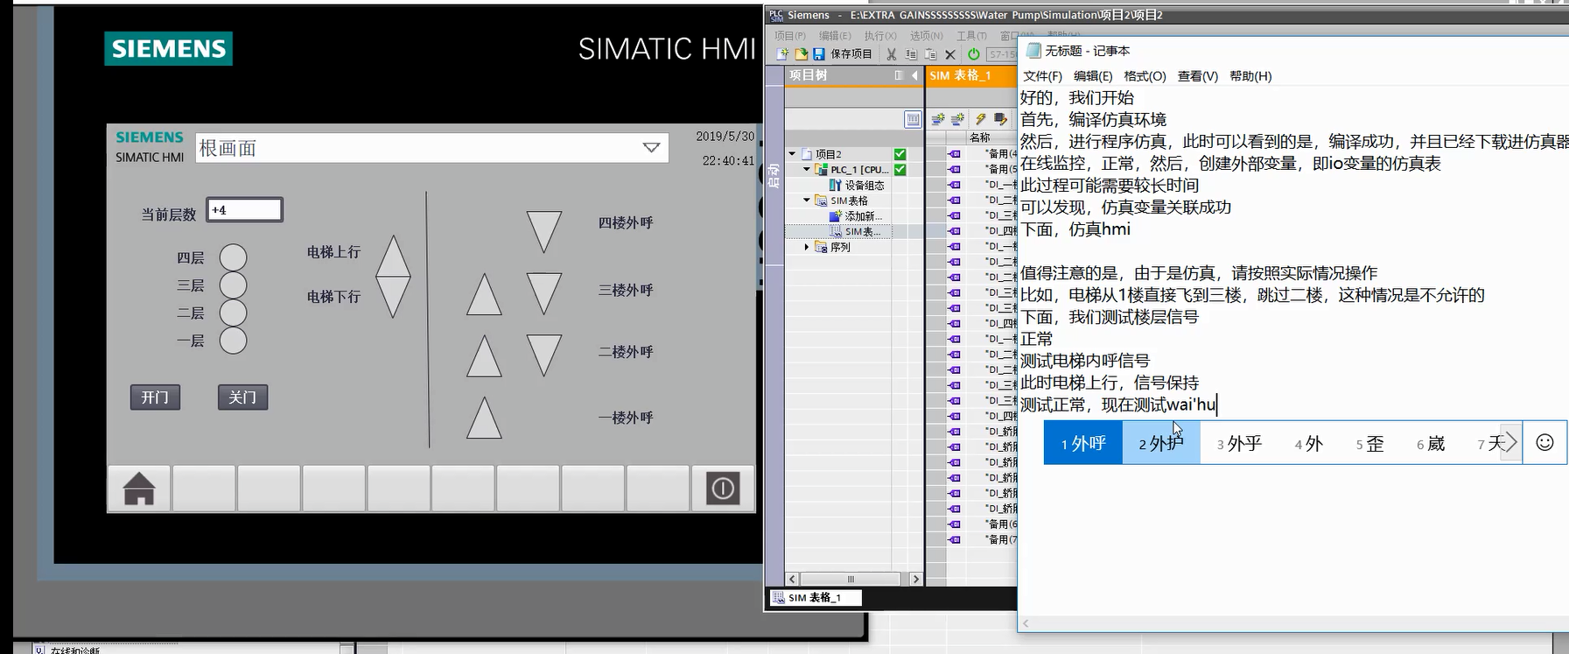This screenshot has width=1569, height=654.
Task: Collapse the 项目2 tree node
Action: pyautogui.click(x=793, y=154)
